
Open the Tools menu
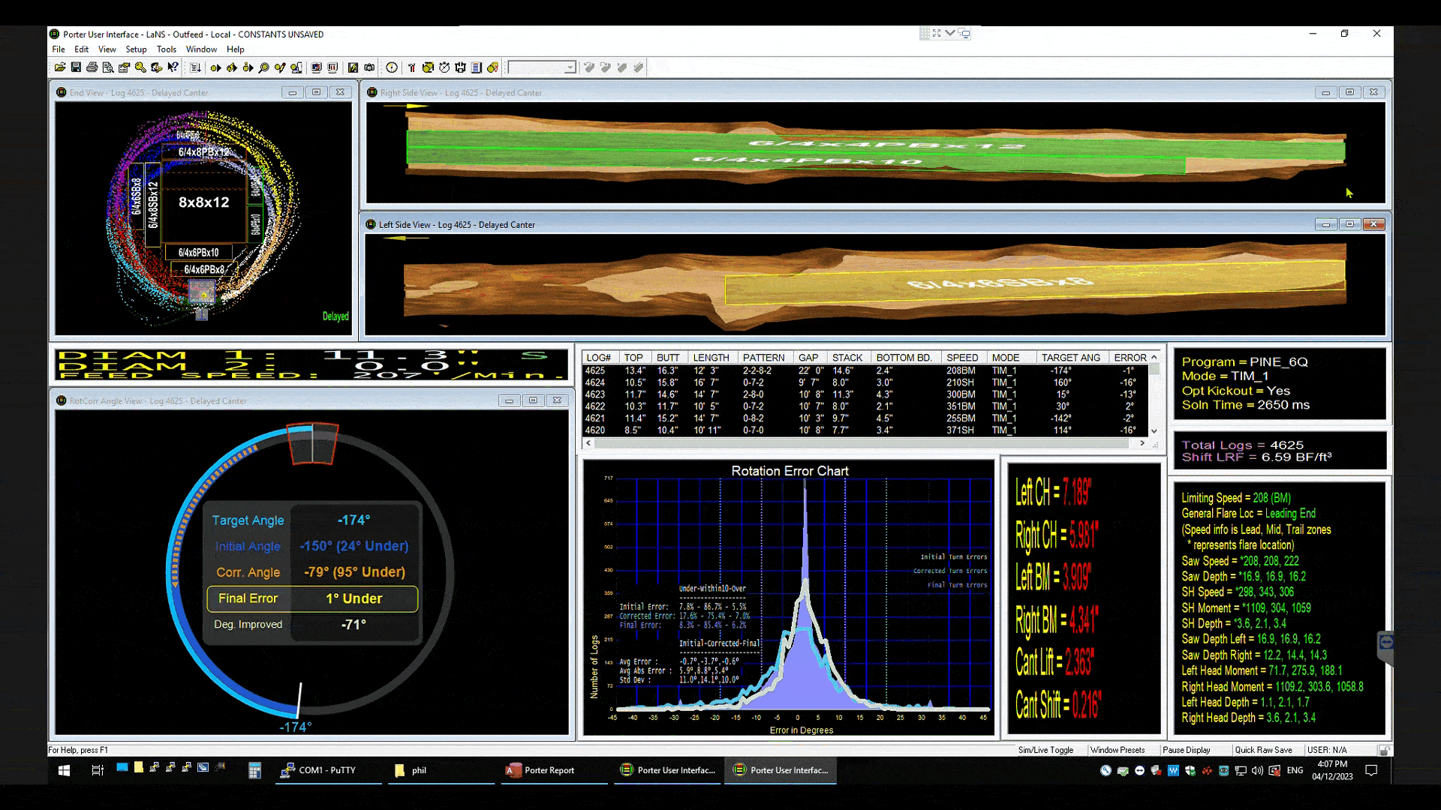tap(167, 49)
